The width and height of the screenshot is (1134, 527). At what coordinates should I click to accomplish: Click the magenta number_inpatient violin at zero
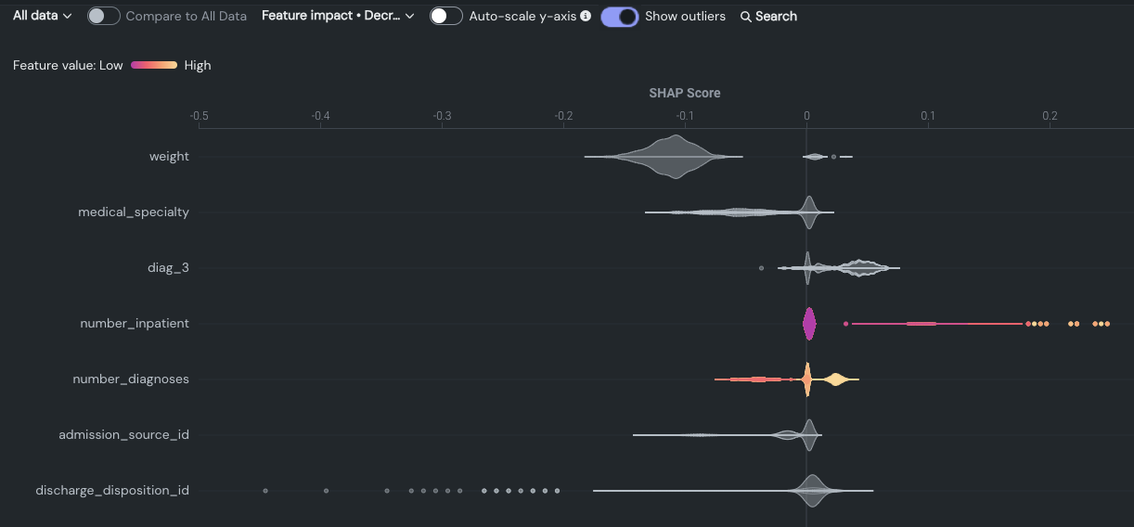click(x=808, y=324)
